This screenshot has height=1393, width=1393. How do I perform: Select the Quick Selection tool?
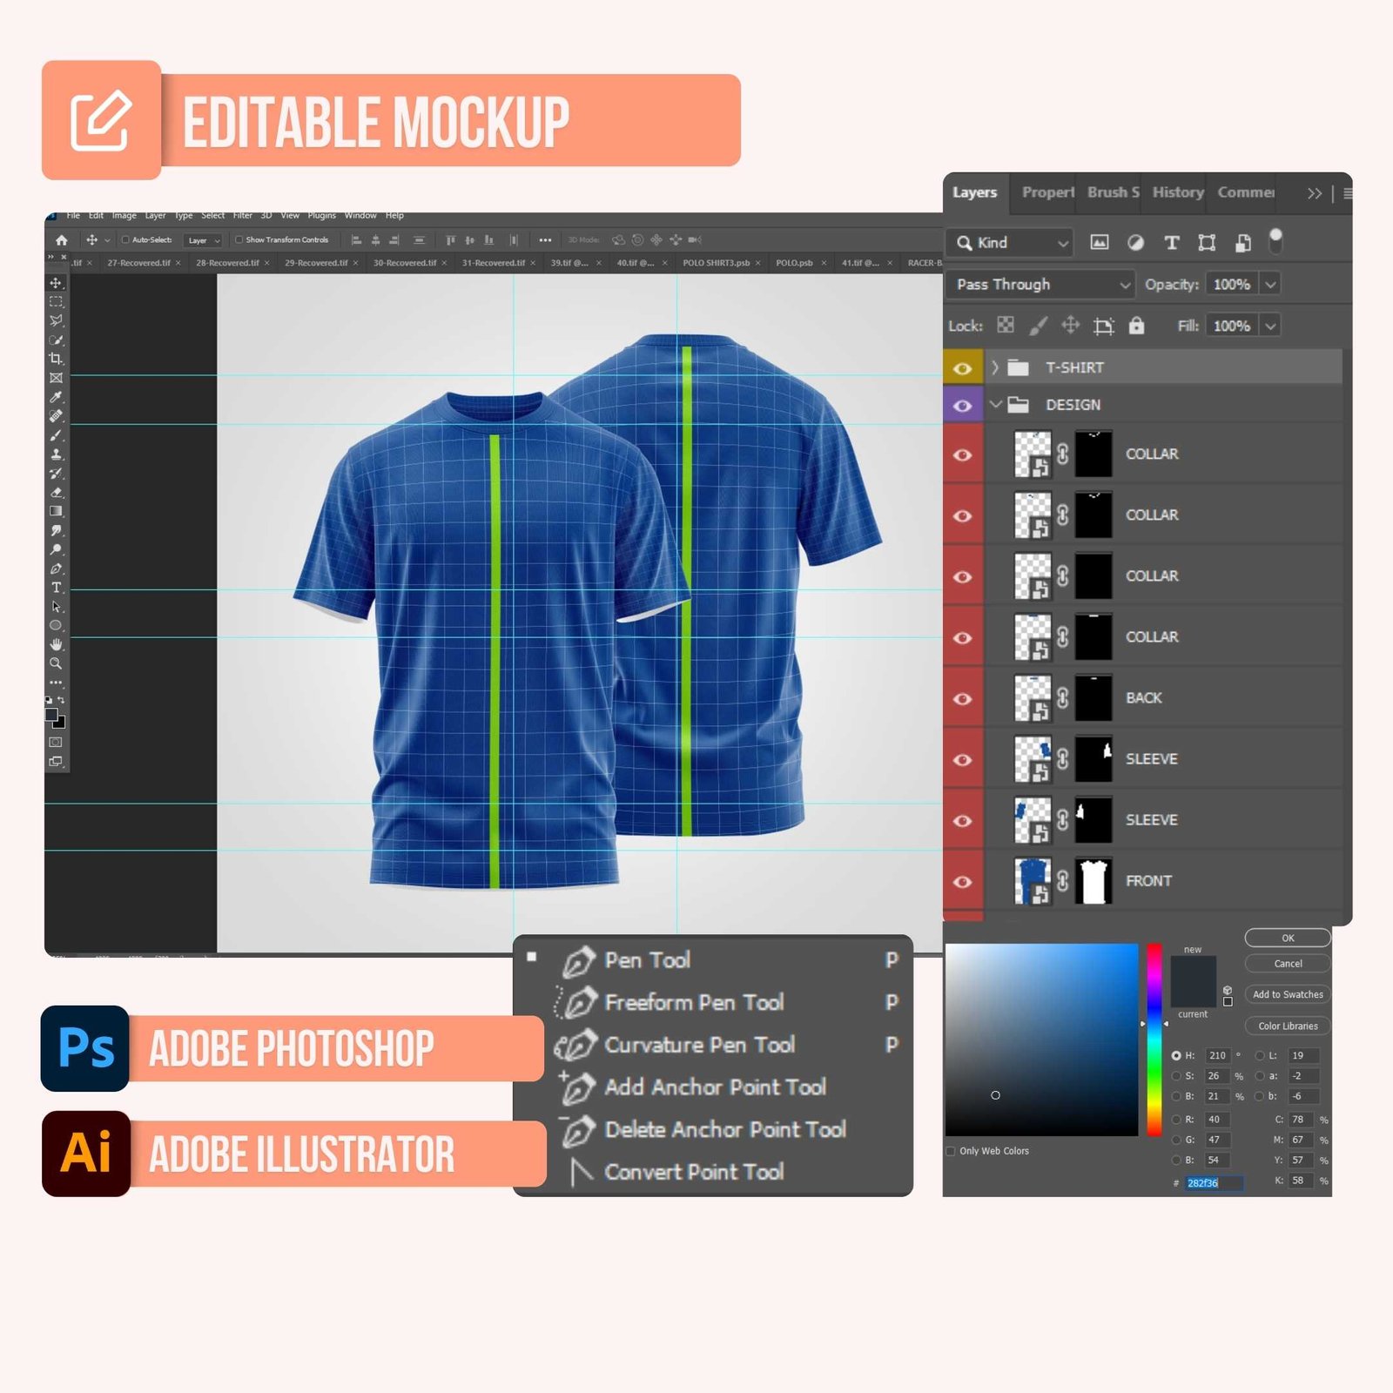pyautogui.click(x=56, y=340)
